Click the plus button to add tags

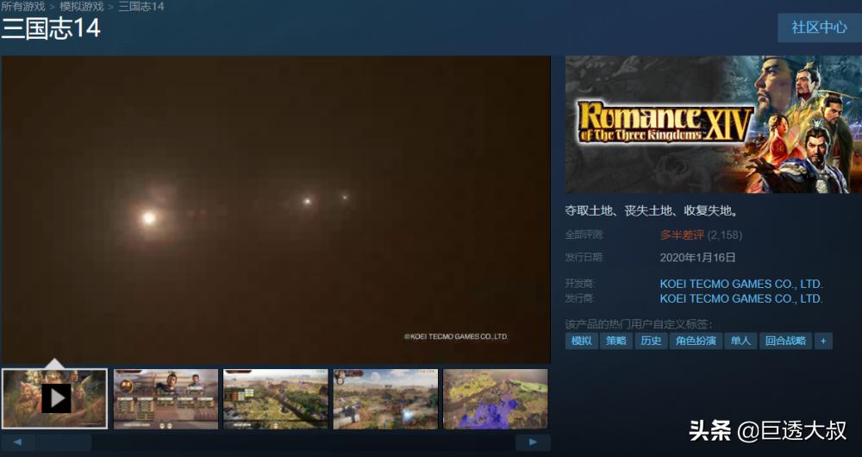point(823,341)
